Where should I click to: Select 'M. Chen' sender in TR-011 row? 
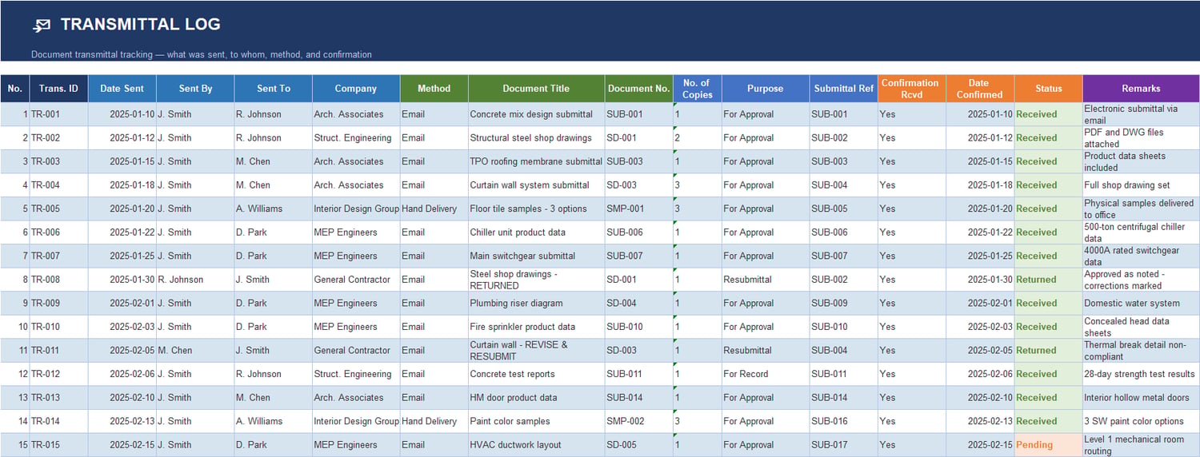tap(195, 351)
